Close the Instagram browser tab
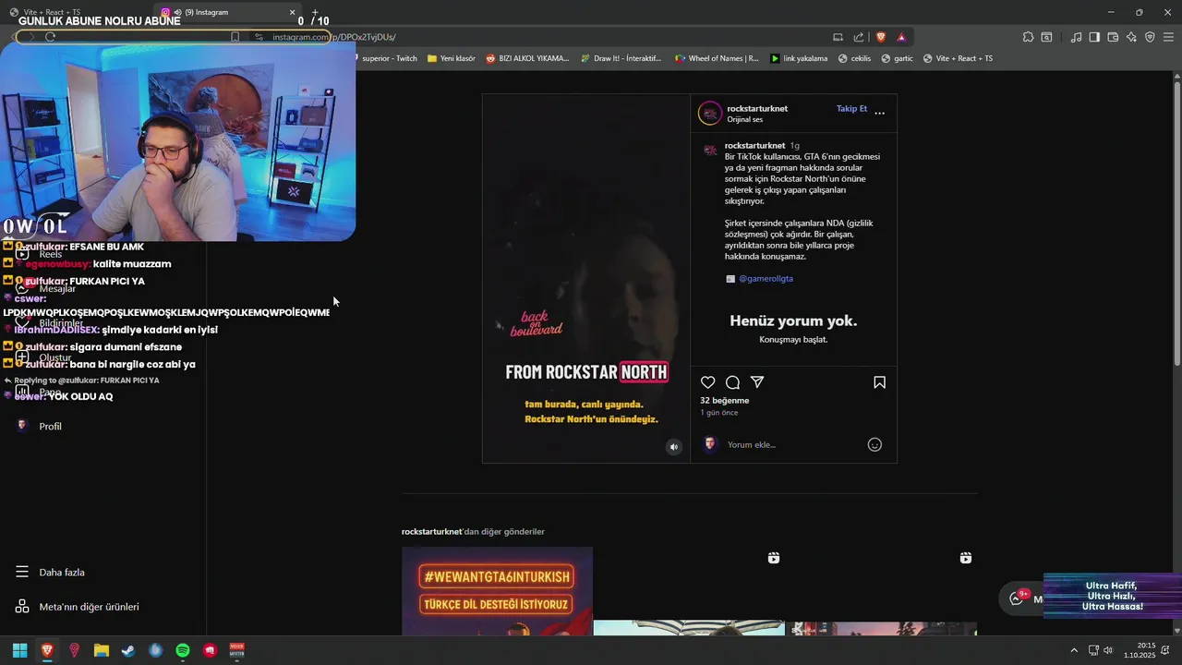Image resolution: width=1182 pixels, height=665 pixels. coord(292,12)
